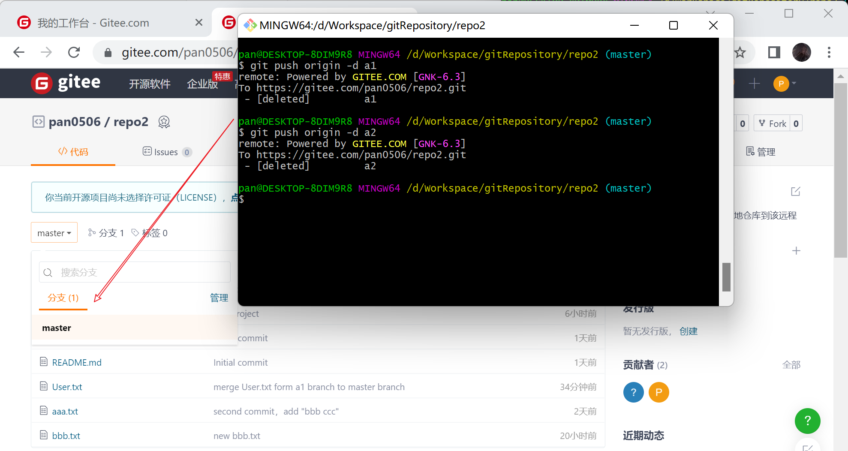Click the edit icon in repo intro
Viewport: 848px width, 451px height.
tap(796, 191)
